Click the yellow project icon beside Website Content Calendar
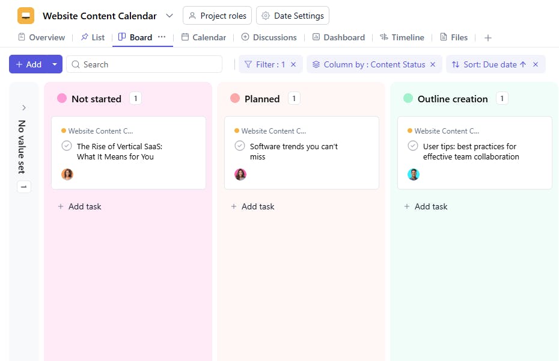 (x=26, y=16)
